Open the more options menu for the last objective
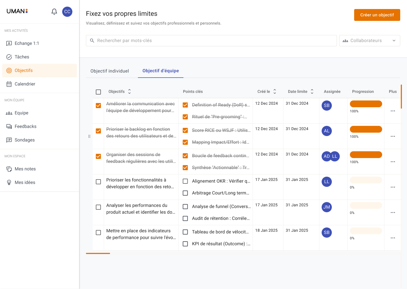 coord(393,238)
